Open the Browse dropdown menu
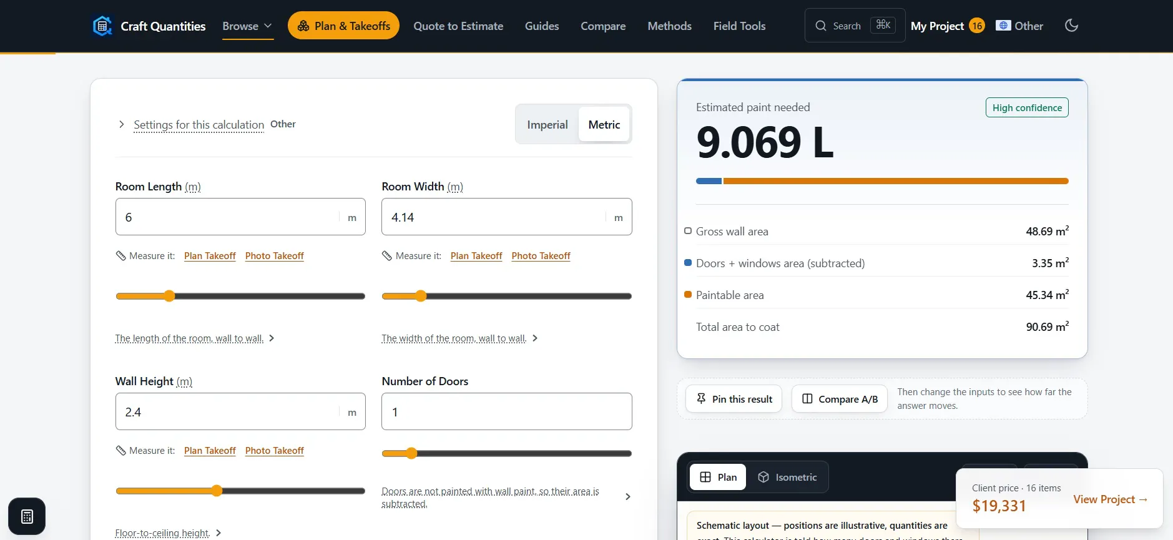 click(247, 26)
